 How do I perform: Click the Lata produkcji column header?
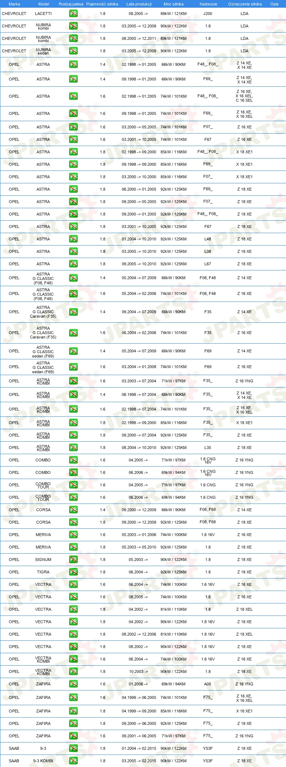[x=139, y=4]
